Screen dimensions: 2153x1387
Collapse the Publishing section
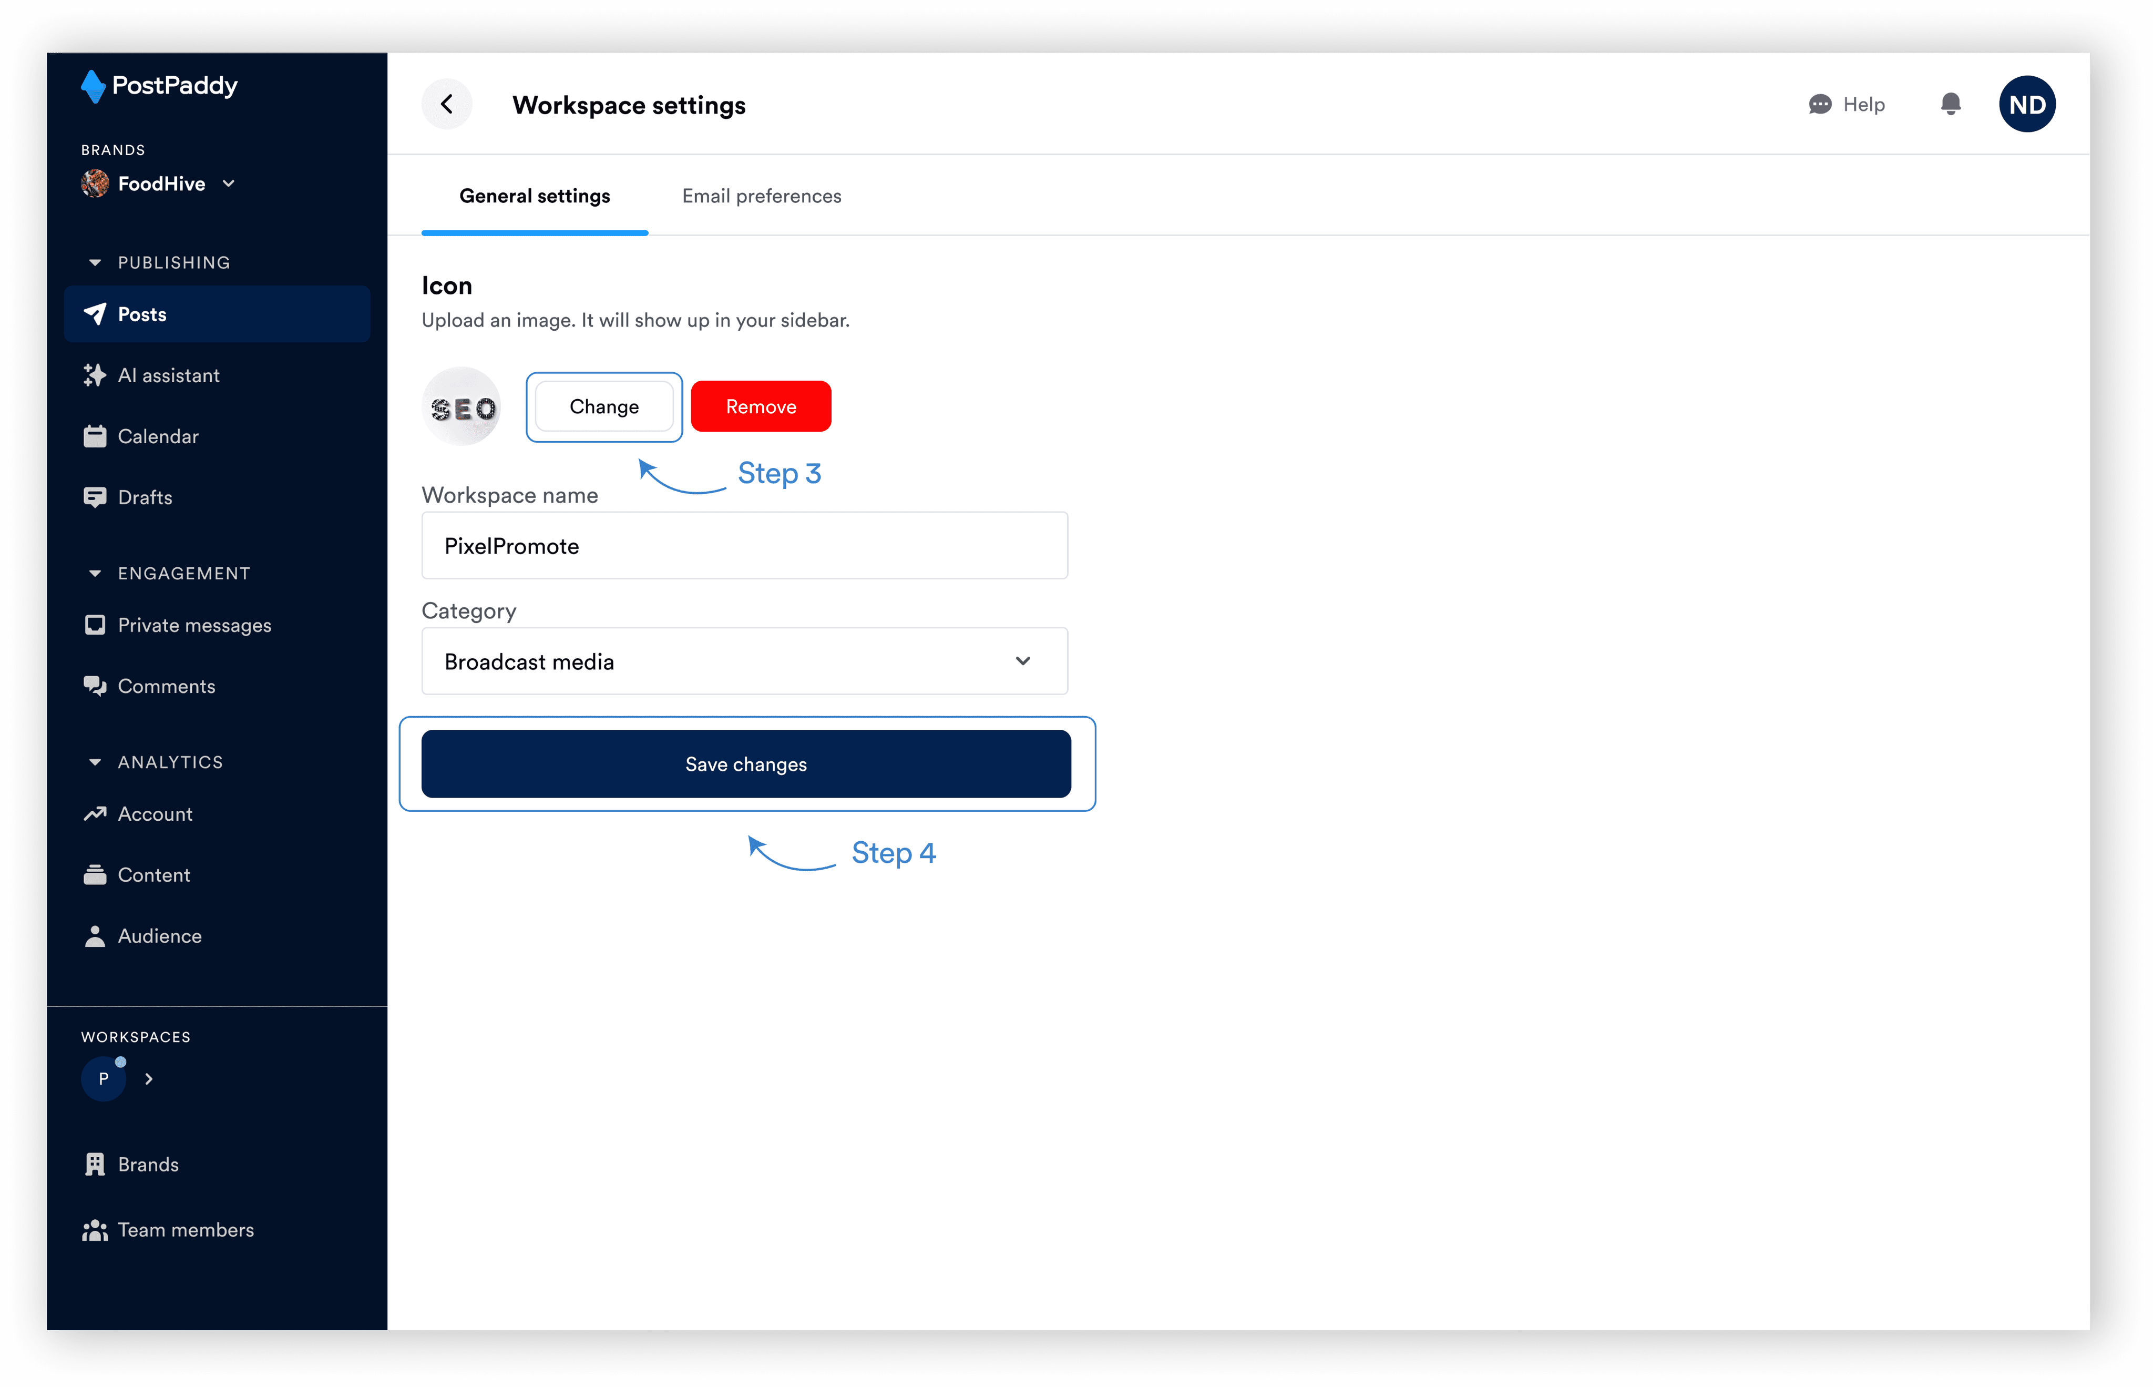(95, 263)
